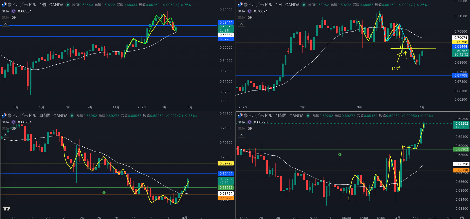
Task: Collapse the indicator legend in 1-hour chart
Action: point(241,135)
